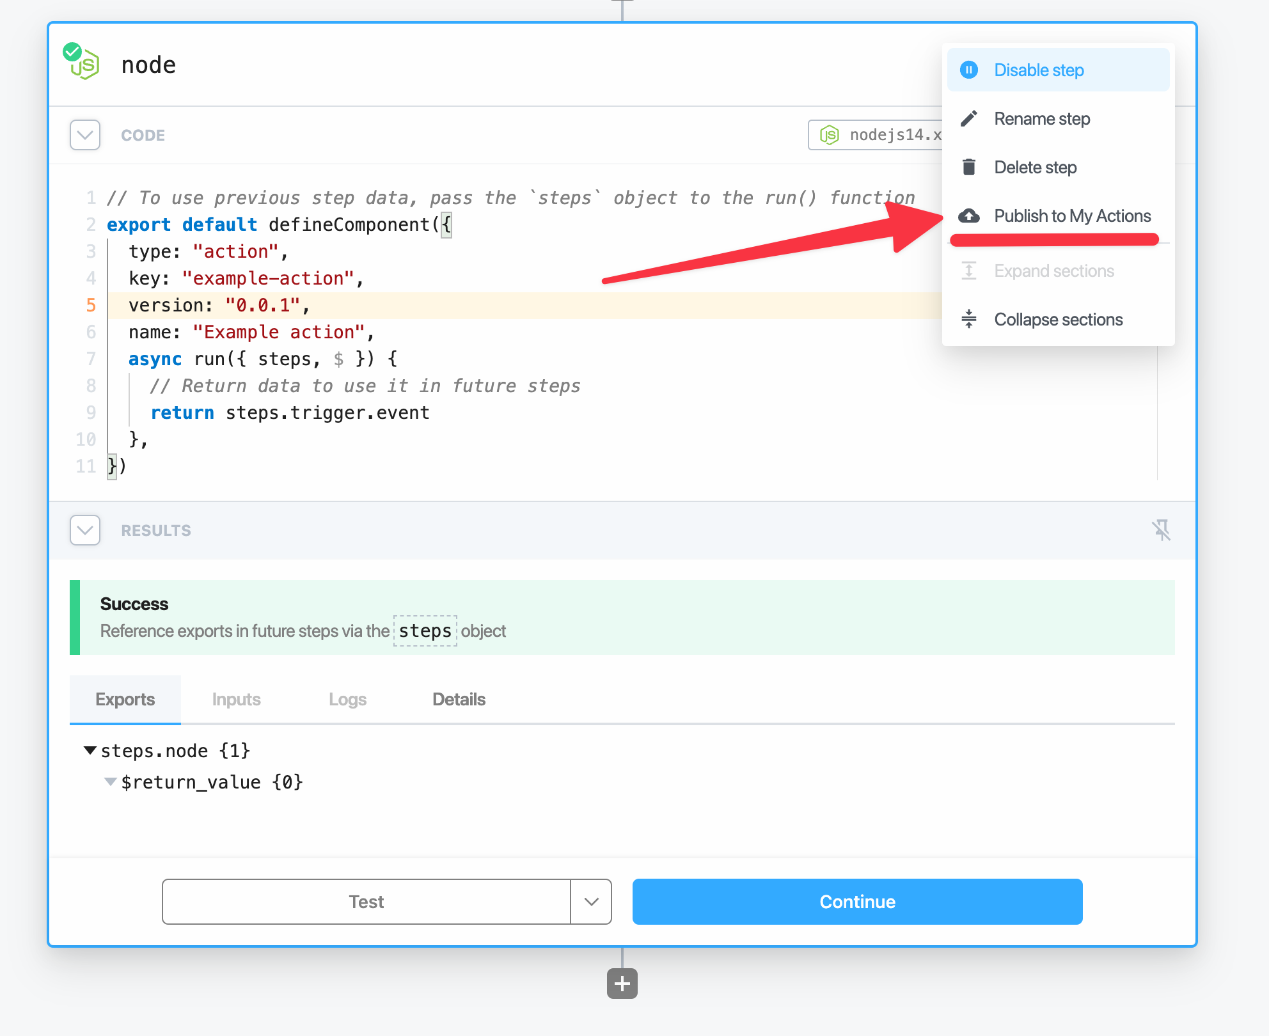Open the nodejs14.x runtime selector
This screenshot has width=1269, height=1036.
tap(875, 135)
